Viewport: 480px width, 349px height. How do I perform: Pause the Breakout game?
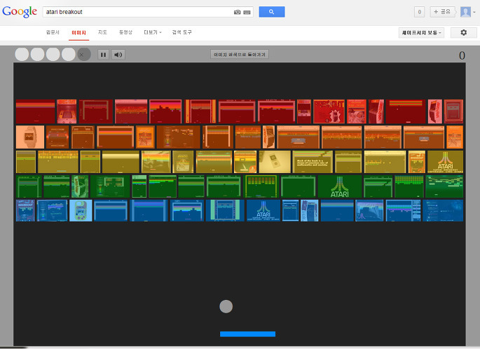(x=104, y=55)
